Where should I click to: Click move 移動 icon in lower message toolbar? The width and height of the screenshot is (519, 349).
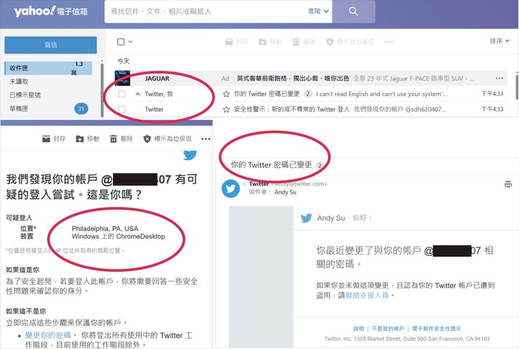point(80,138)
